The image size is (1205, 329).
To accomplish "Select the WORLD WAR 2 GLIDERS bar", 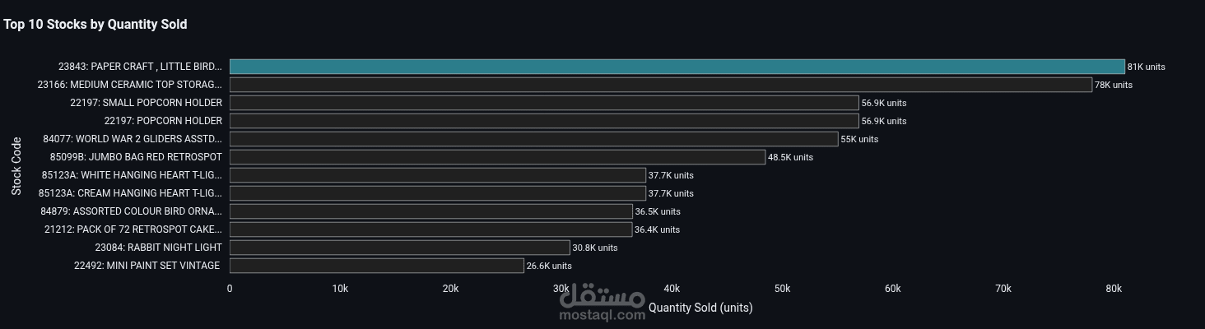I will pos(533,139).
